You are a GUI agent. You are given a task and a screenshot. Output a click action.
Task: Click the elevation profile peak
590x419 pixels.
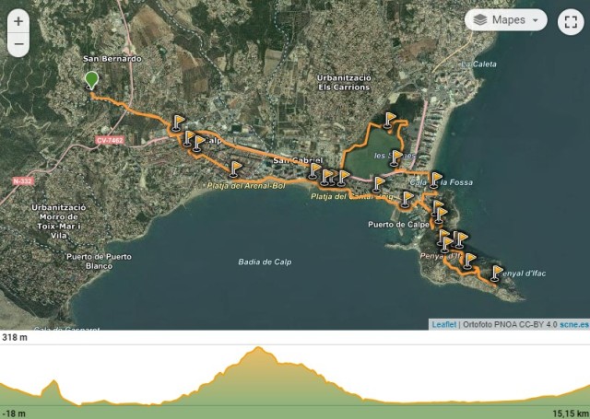(x=258, y=347)
